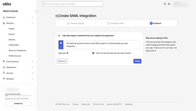
Task: Expand the Security chevron
Action: [x=32, y=73]
